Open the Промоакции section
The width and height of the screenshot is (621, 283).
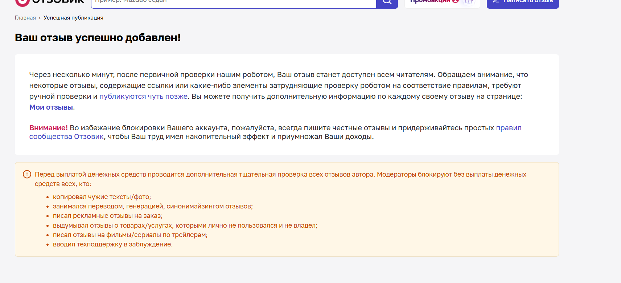click(x=442, y=3)
